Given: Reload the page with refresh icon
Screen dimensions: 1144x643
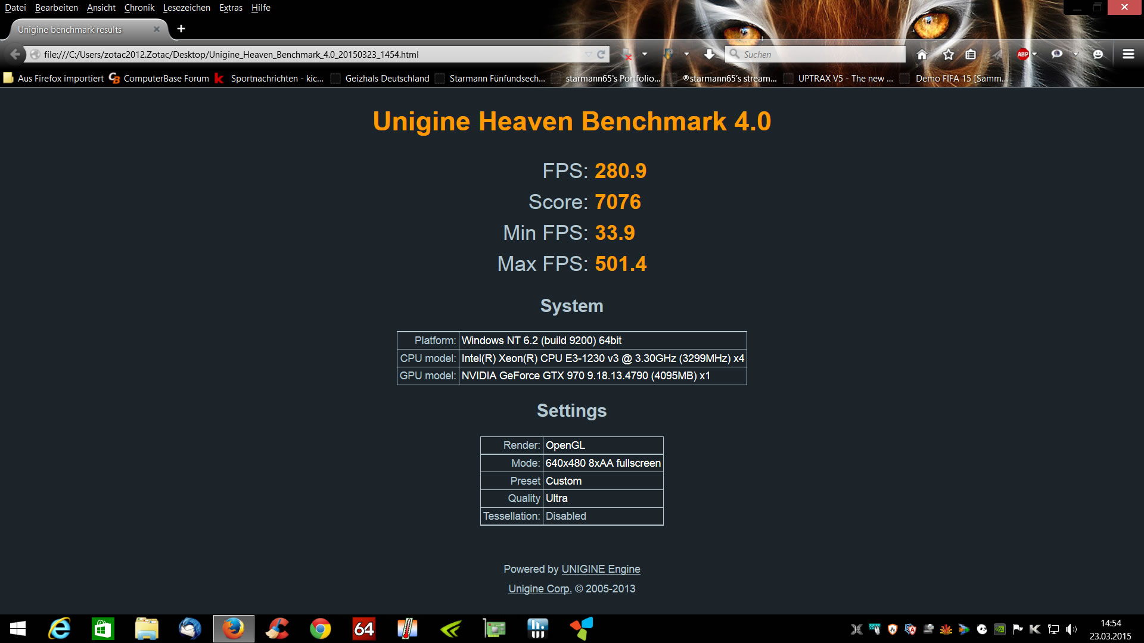Looking at the screenshot, I should (x=601, y=54).
